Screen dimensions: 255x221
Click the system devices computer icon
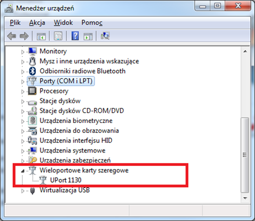tap(32, 150)
